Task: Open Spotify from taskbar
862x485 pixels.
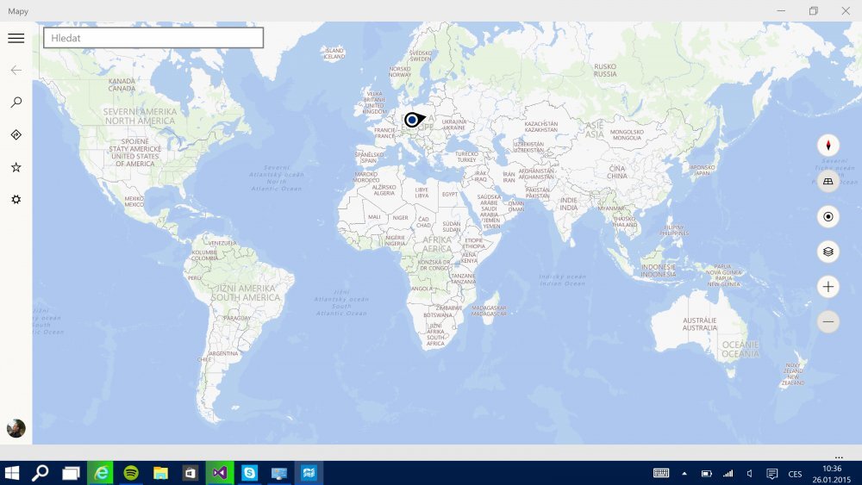Action: point(131,473)
